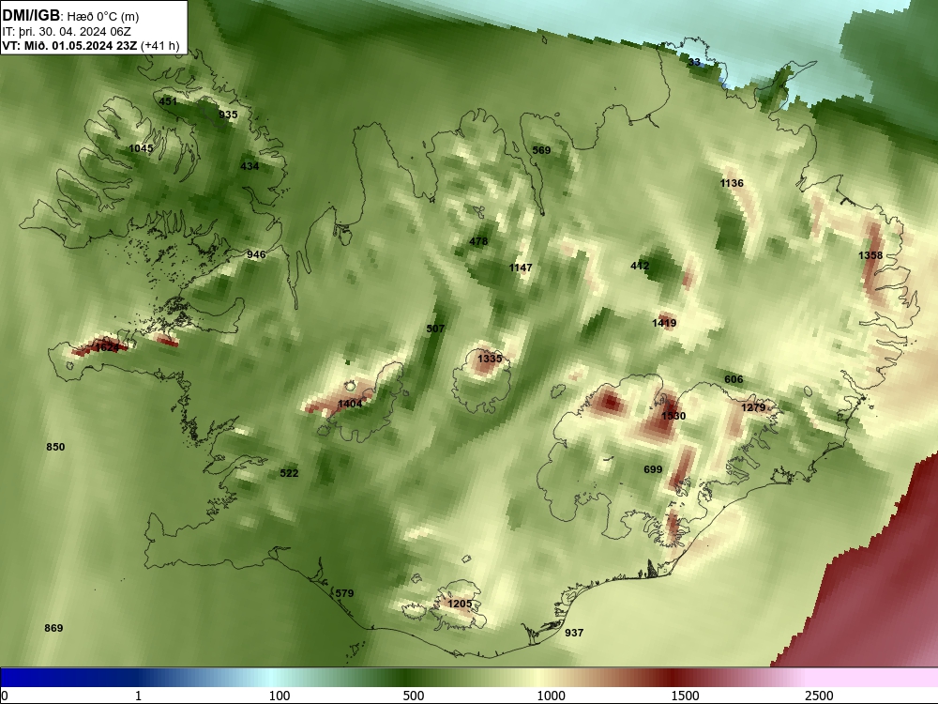Click the 1404 elevation label
938x704 pixels.
click(x=350, y=404)
